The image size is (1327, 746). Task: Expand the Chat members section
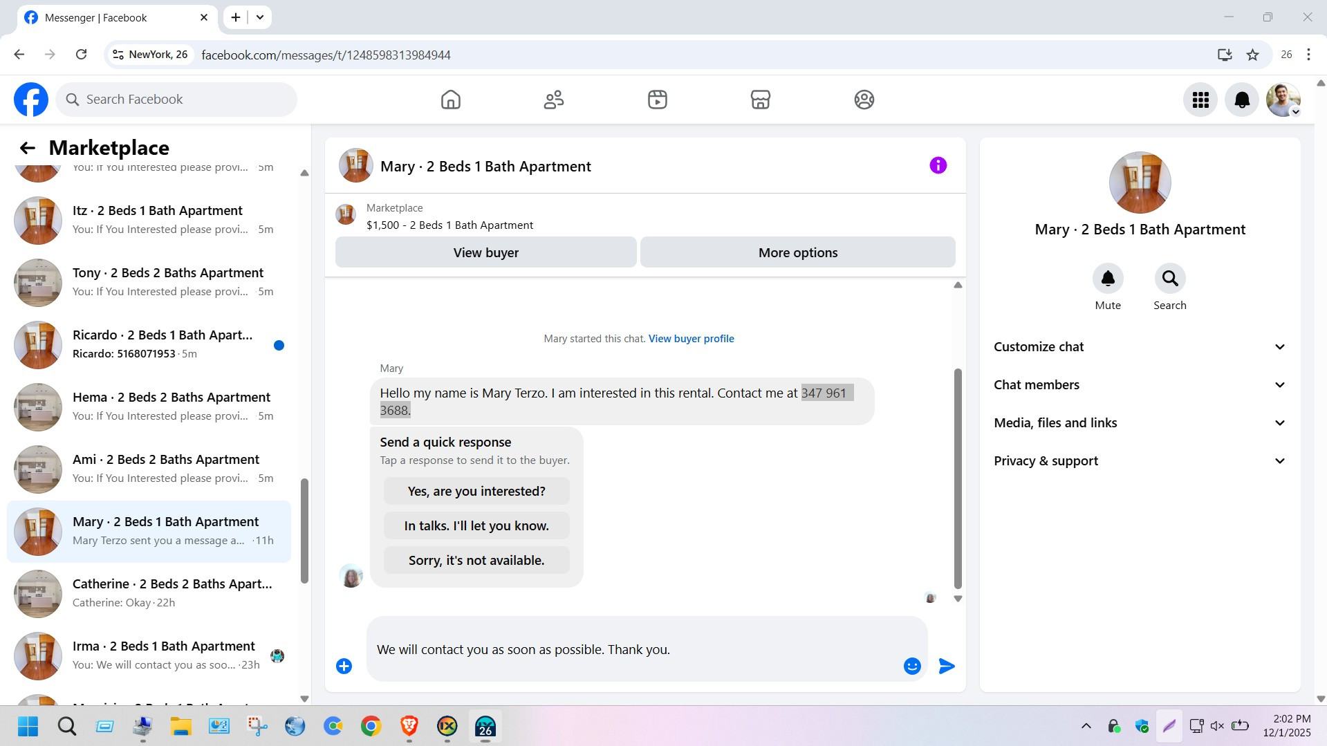pos(1140,385)
